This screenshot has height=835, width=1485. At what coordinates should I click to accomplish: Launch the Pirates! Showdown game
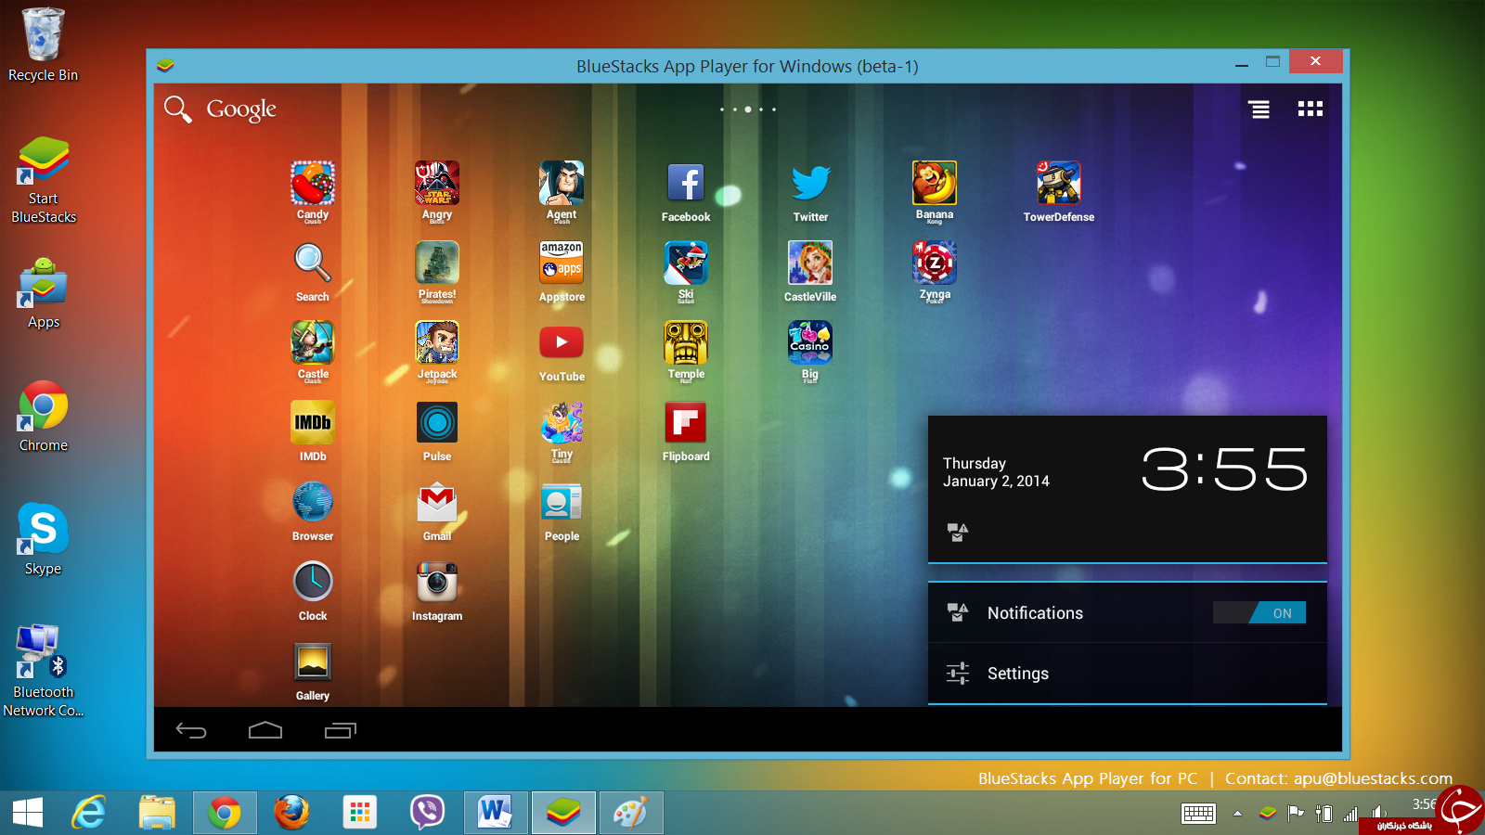[x=437, y=263]
